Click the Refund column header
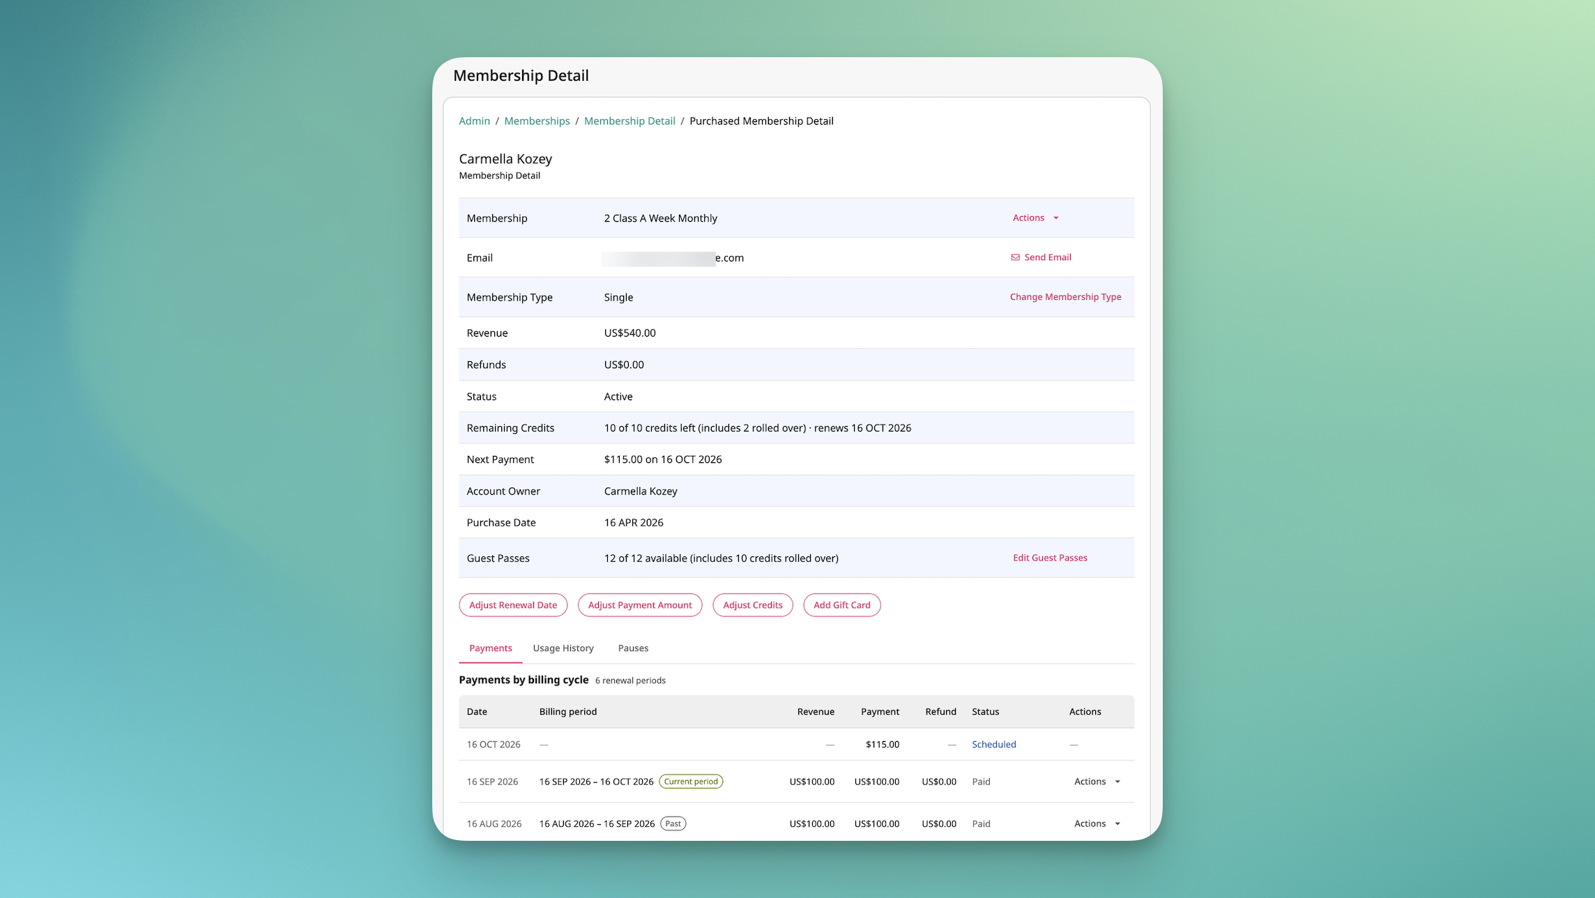Image resolution: width=1595 pixels, height=898 pixels. pos(940,711)
